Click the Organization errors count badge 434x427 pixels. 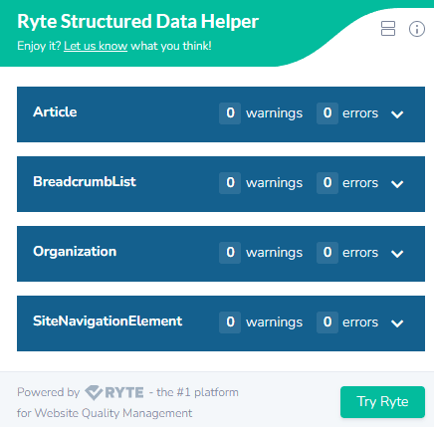point(327,253)
